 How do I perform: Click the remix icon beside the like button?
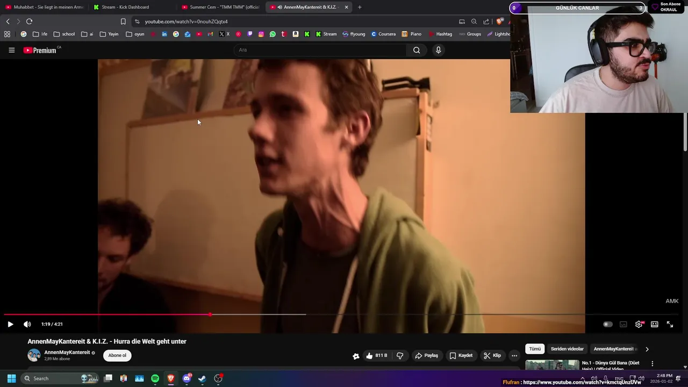356,355
